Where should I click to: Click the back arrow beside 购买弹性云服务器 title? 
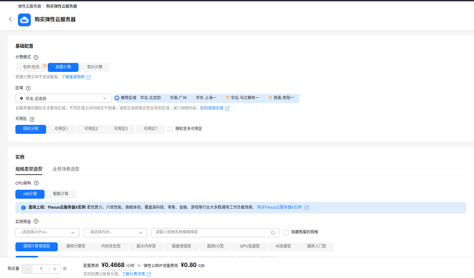[x=10, y=19]
